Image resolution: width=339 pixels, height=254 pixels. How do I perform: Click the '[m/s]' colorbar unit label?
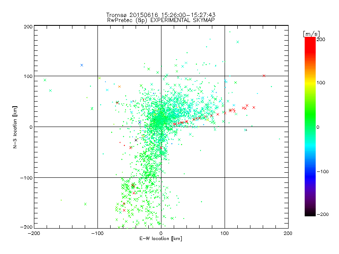[311, 34]
